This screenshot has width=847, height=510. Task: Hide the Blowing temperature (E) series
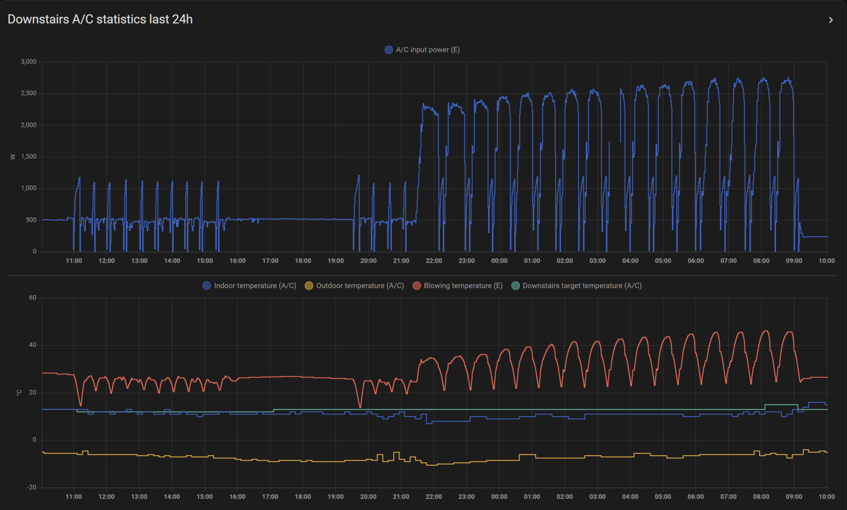463,286
